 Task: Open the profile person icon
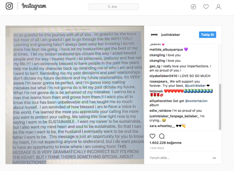click(218, 7)
